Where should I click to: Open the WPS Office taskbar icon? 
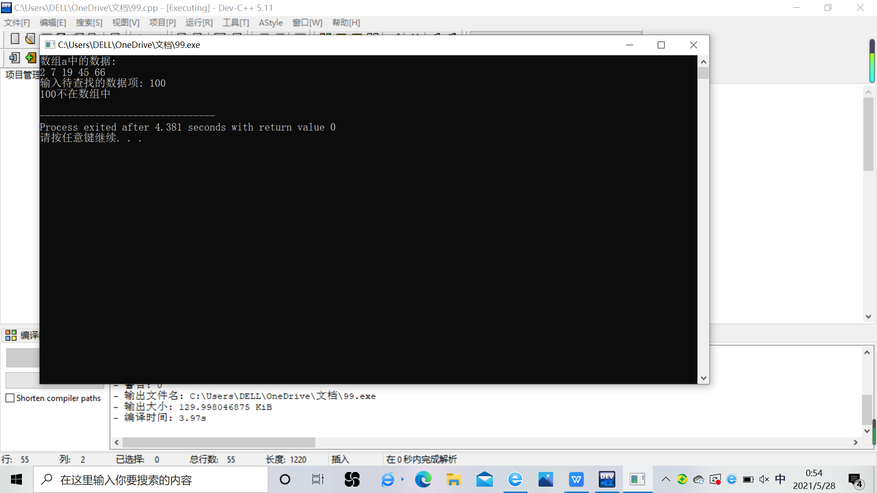[x=576, y=479]
